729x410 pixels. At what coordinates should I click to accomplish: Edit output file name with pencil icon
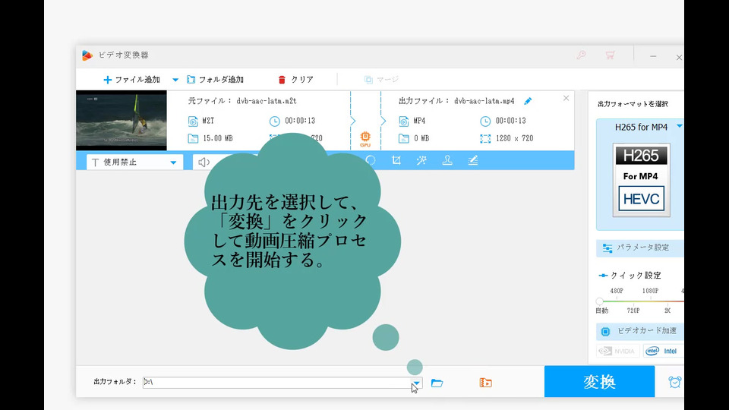pos(528,101)
